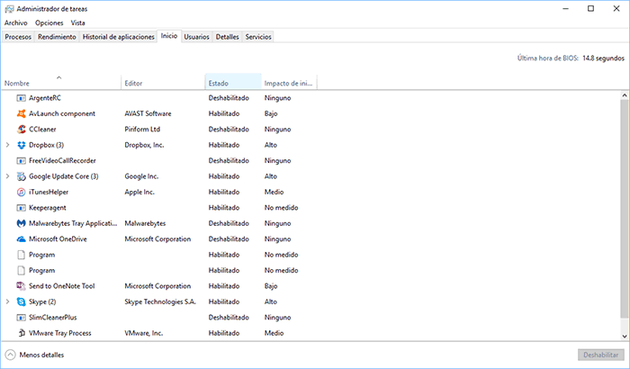Select the AvLaunch component row name
Screen dimensions: 630x369
62,113
